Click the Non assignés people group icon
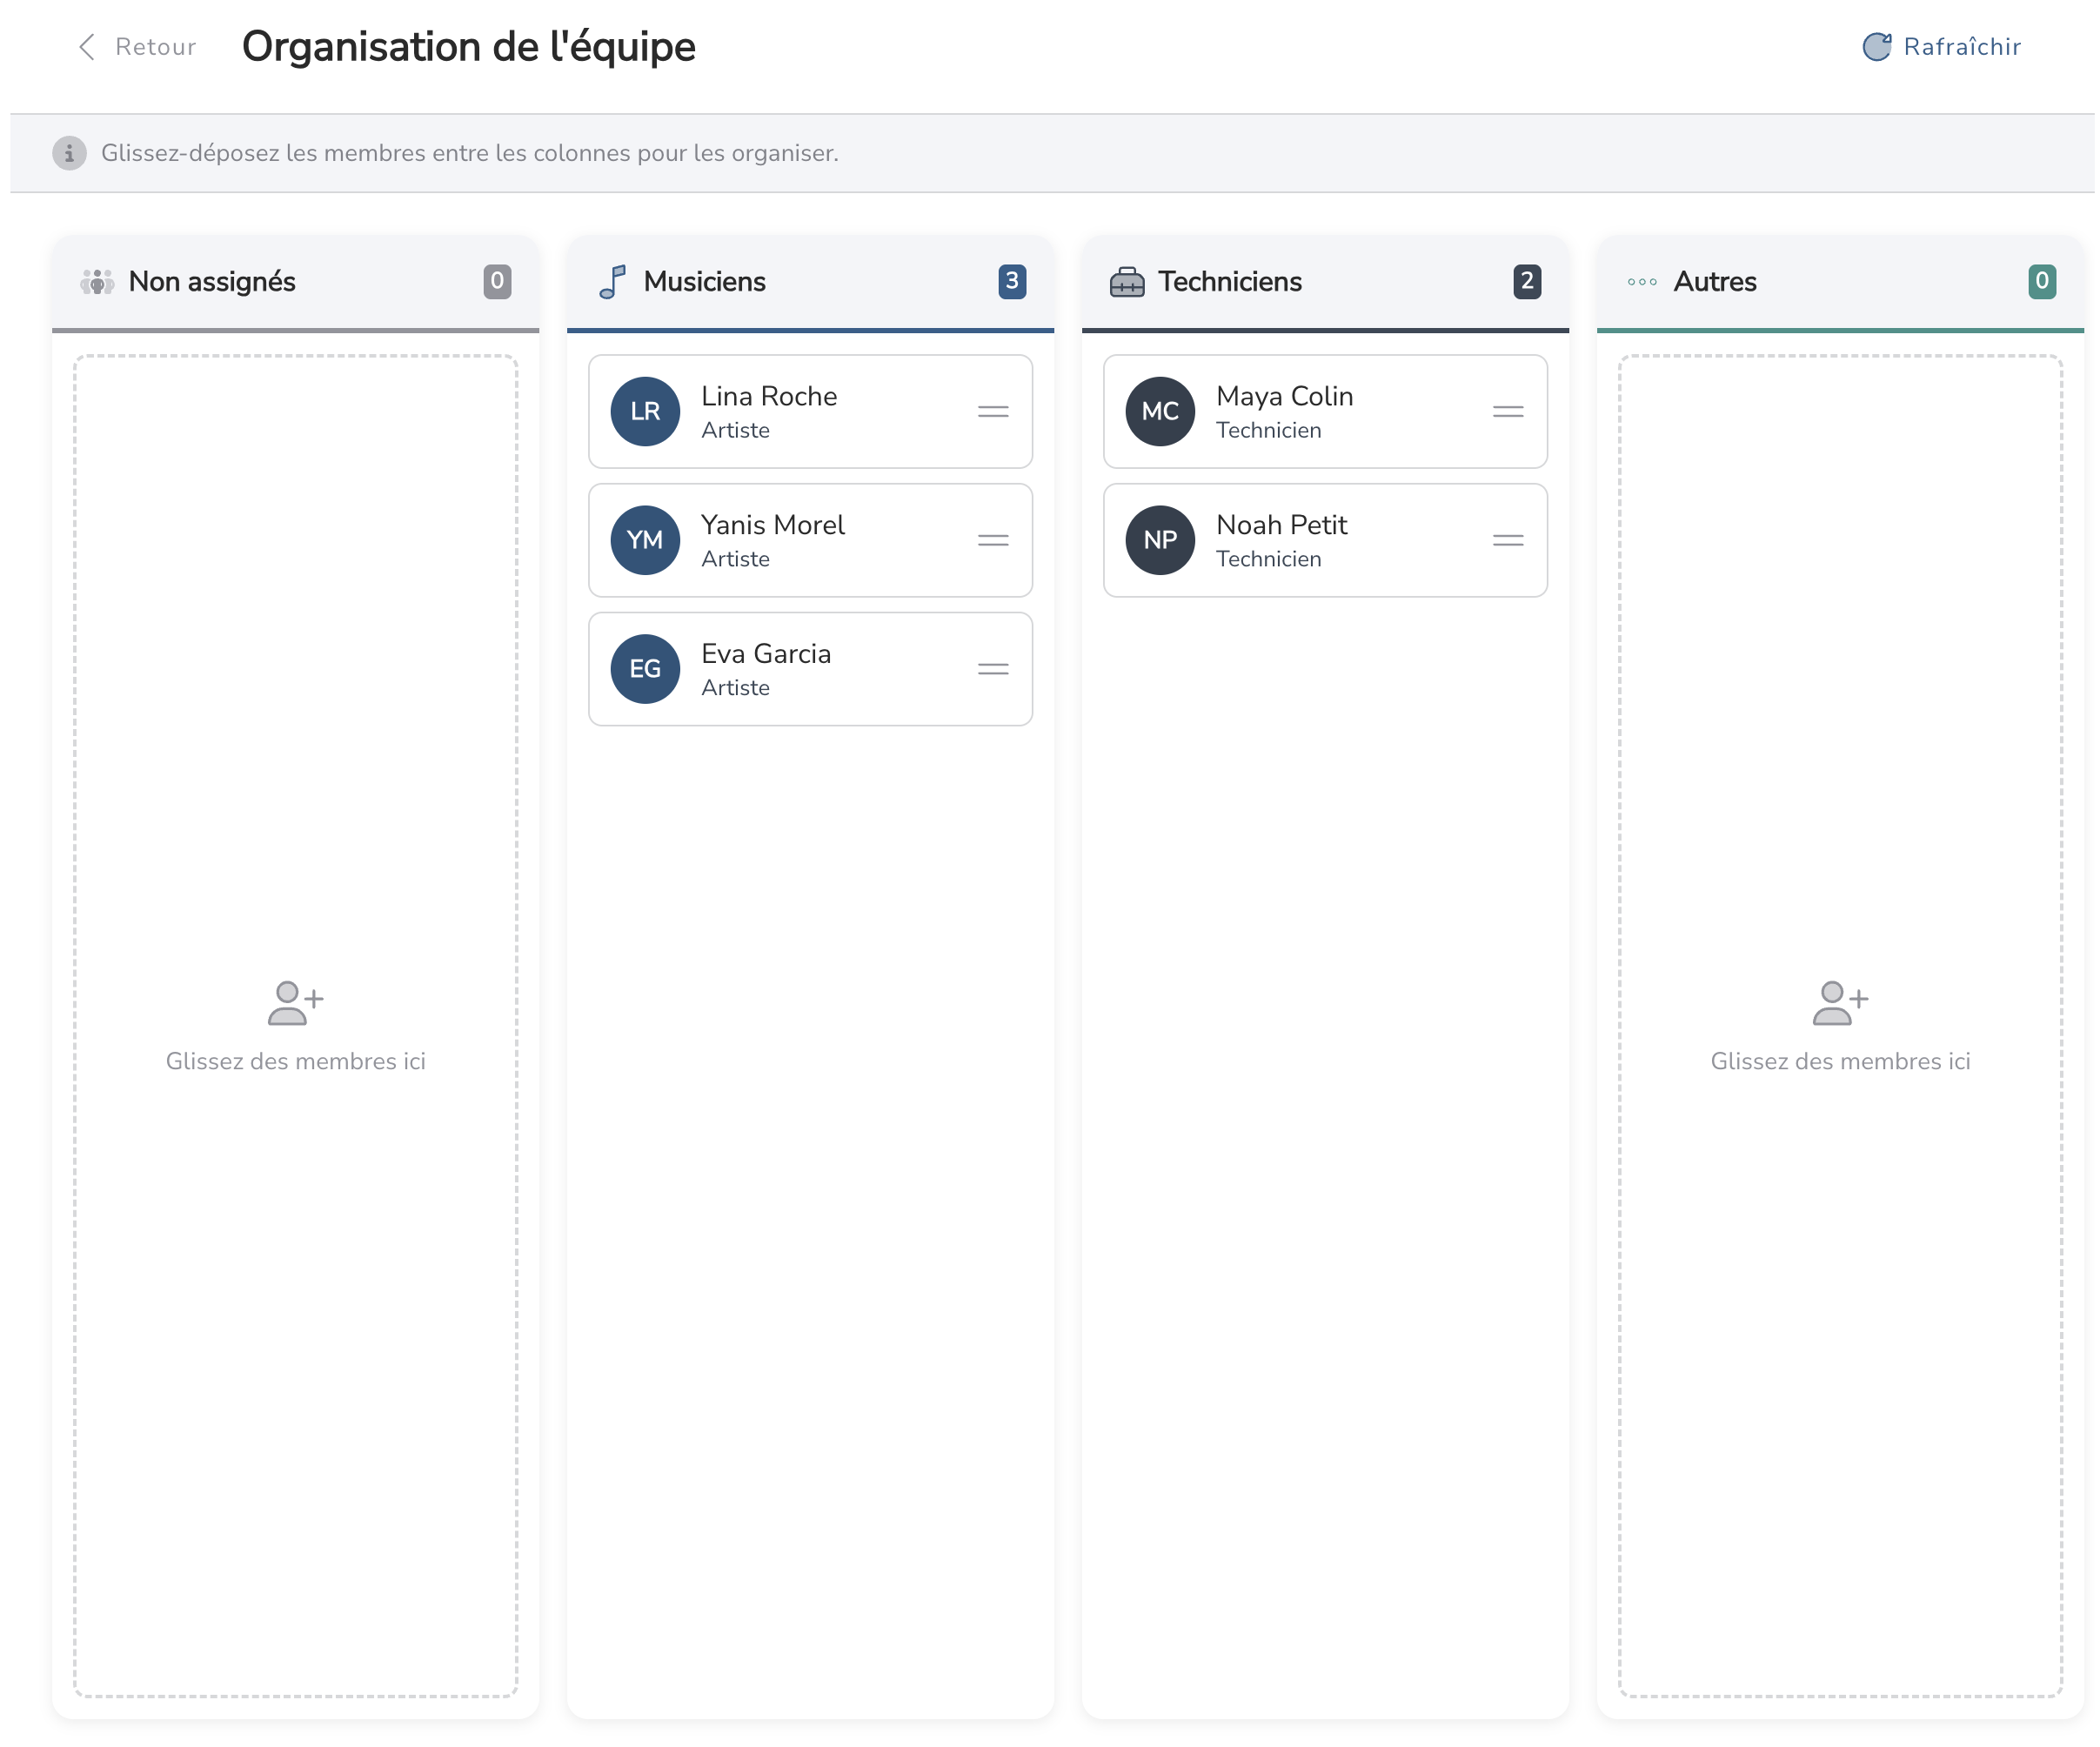 coord(97,282)
